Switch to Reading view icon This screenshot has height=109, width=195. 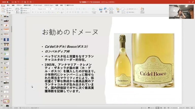(x=165, y=108)
